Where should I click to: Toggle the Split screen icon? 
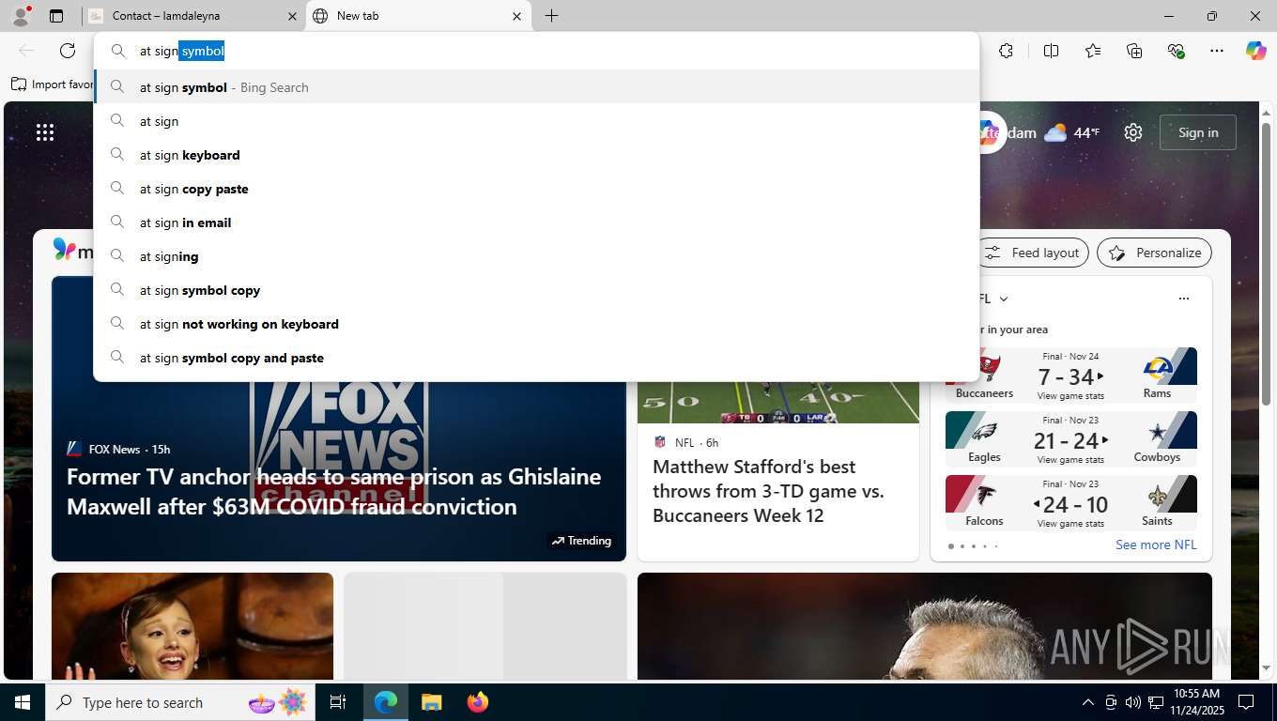point(1051,51)
